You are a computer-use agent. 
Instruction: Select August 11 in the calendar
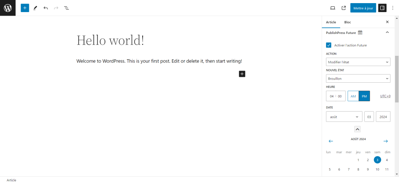387,169
